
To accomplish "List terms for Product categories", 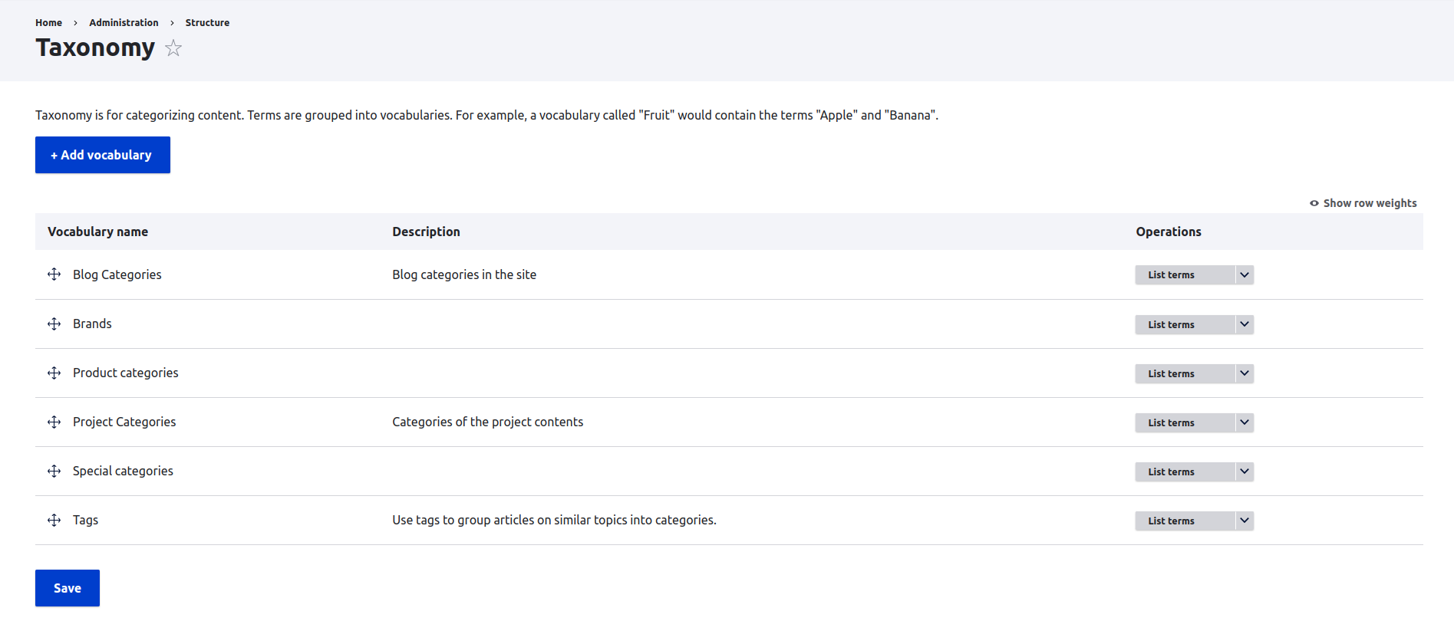I will [1172, 373].
